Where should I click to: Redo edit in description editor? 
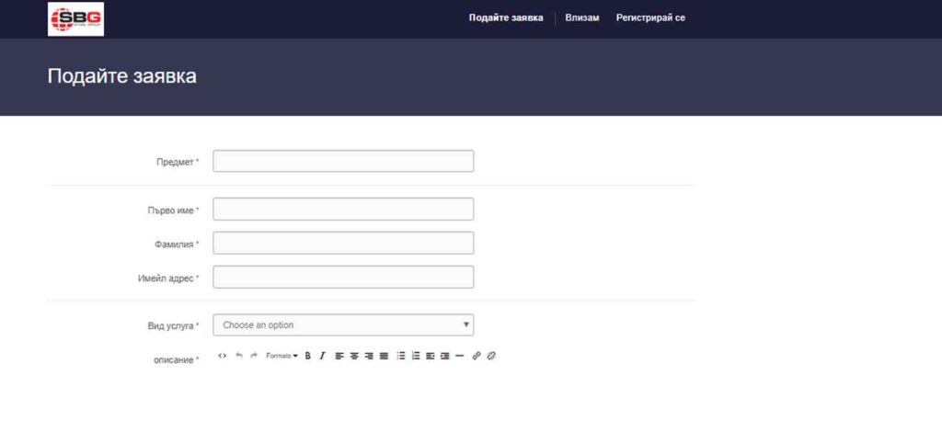[x=254, y=356]
